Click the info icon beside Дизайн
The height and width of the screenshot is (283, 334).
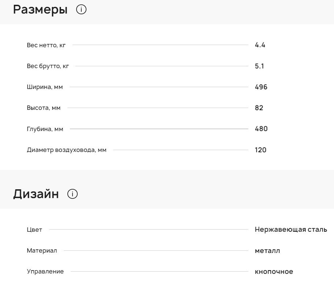point(73,194)
